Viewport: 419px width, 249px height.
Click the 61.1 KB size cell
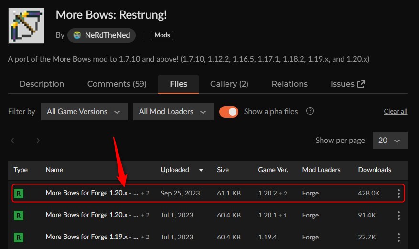pyautogui.click(x=229, y=193)
